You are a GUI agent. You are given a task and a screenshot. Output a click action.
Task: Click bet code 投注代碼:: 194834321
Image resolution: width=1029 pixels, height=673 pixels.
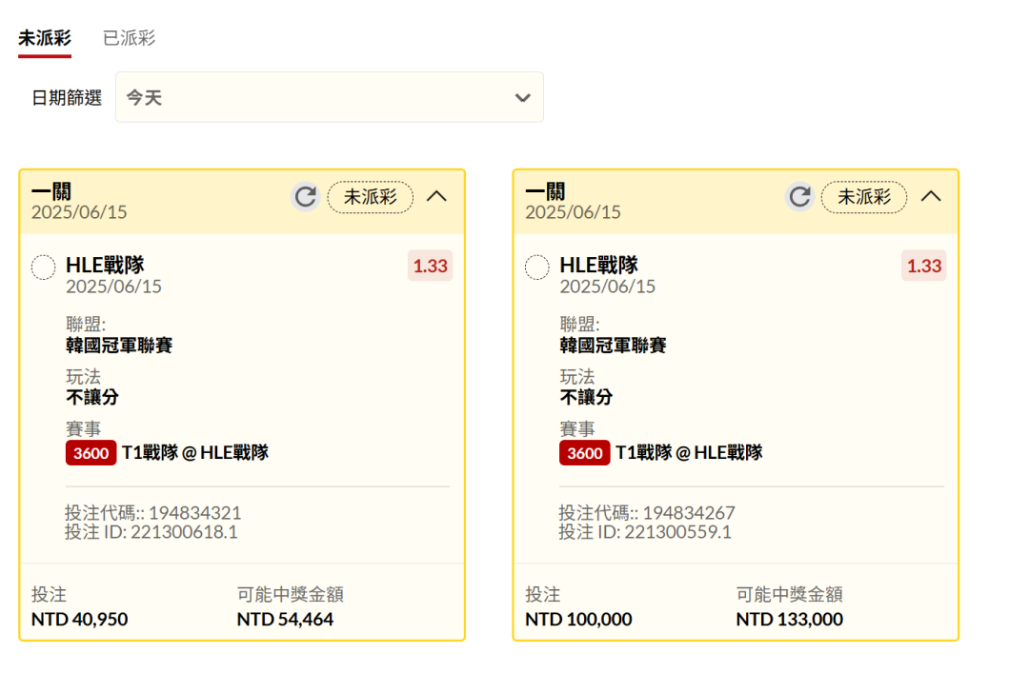[152, 512]
